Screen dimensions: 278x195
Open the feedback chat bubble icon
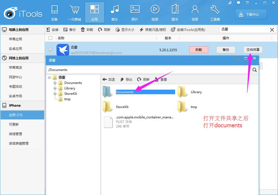238,3
